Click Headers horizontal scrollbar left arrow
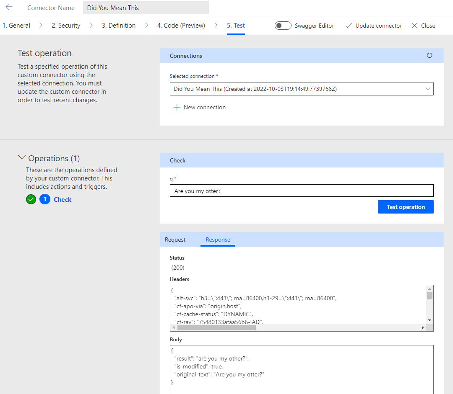This screenshot has width=453, height=394. pos(174,328)
